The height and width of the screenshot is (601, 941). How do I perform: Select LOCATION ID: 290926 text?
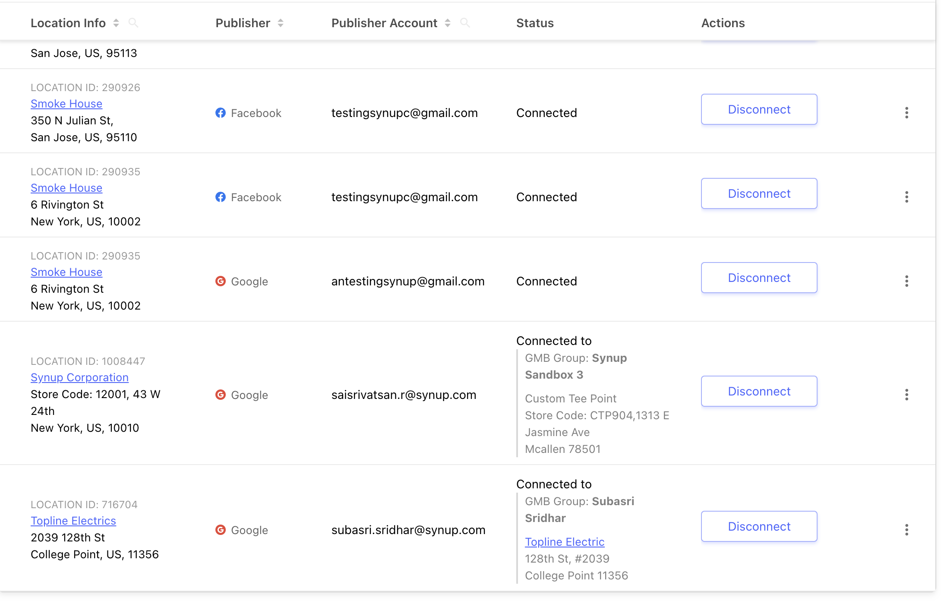click(85, 88)
